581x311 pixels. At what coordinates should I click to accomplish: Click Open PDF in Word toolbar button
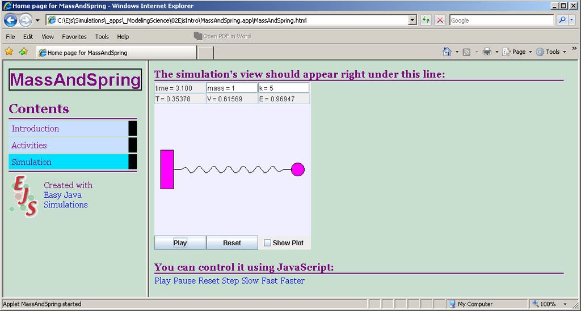point(222,36)
